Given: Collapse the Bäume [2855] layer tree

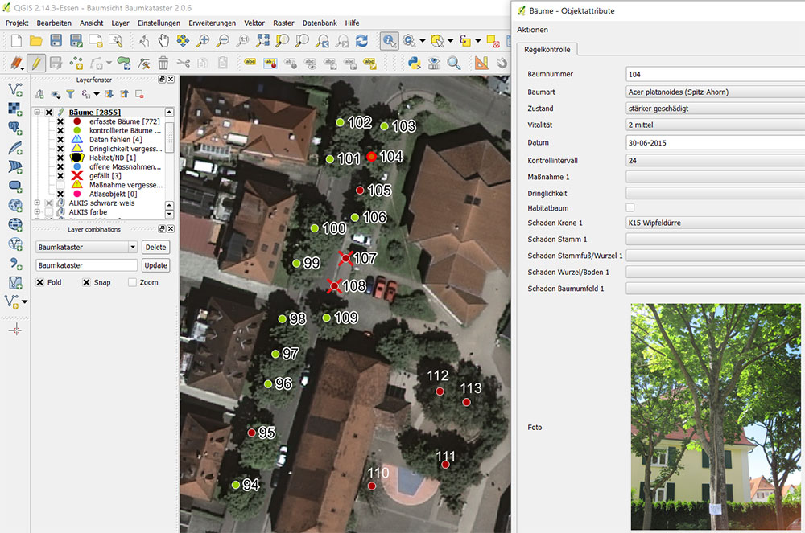Looking at the screenshot, I should pyautogui.click(x=38, y=113).
